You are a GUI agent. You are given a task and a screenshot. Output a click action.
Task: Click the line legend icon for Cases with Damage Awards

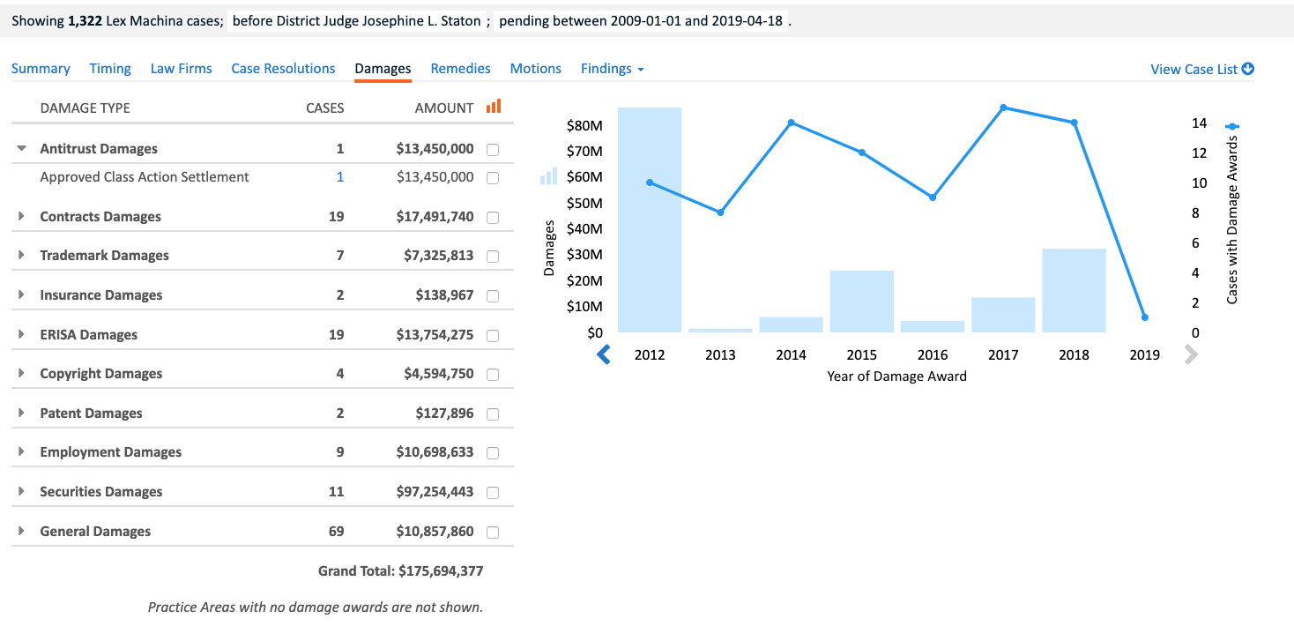(1232, 127)
